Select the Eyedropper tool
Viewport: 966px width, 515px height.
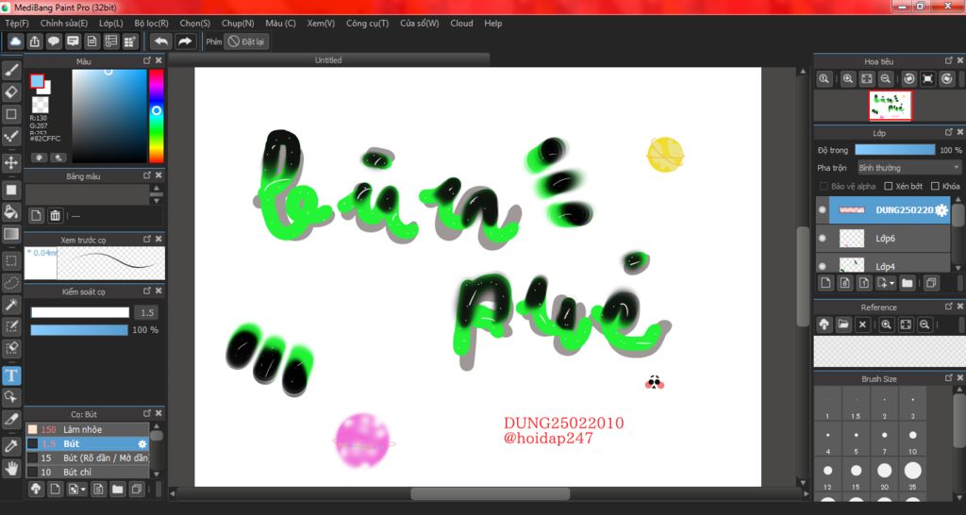tap(11, 446)
